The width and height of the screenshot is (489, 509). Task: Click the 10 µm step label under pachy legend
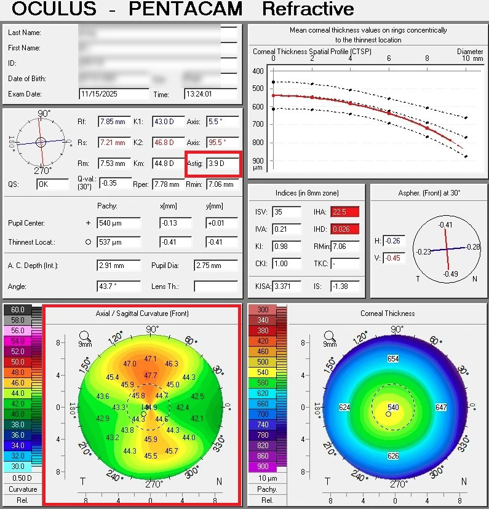pyautogui.click(x=267, y=478)
